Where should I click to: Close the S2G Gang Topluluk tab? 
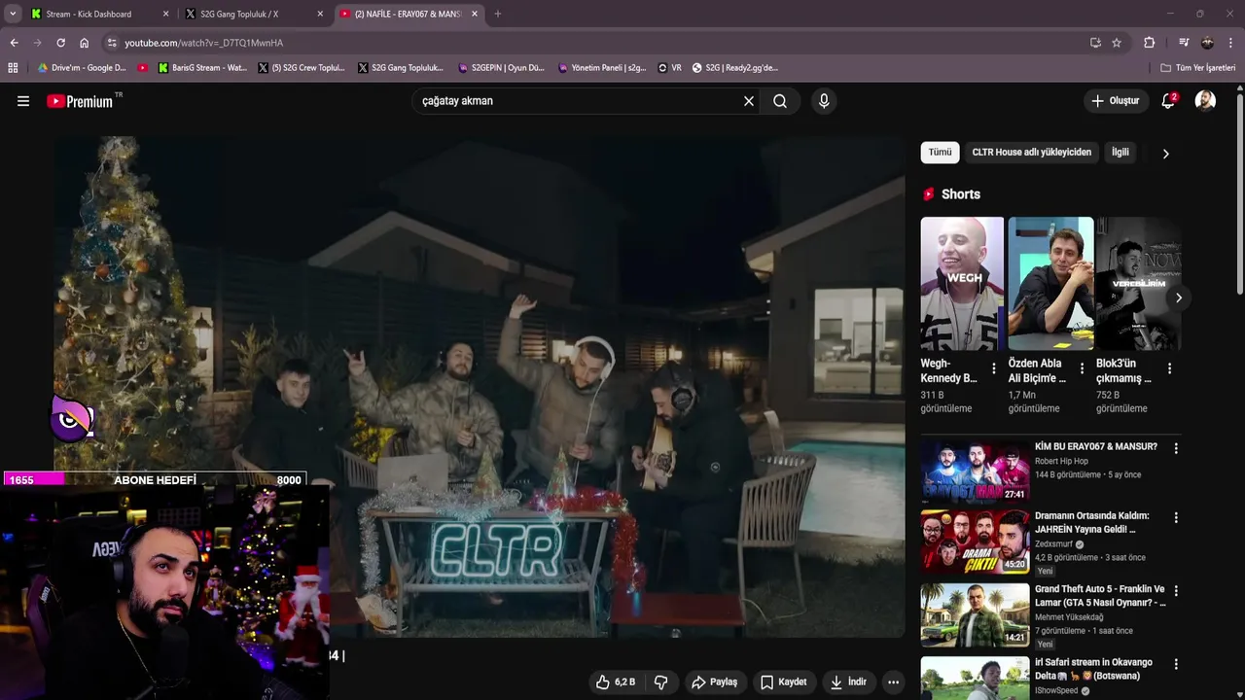coord(320,14)
